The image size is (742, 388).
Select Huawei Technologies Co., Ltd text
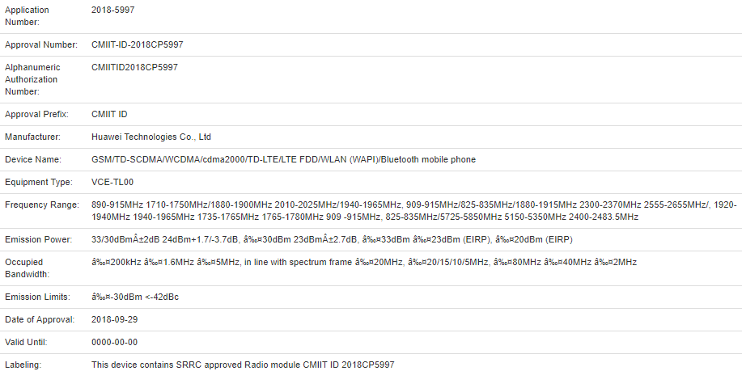(x=151, y=137)
